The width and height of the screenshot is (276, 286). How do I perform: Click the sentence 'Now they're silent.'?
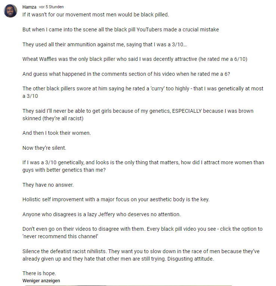click(44, 148)
